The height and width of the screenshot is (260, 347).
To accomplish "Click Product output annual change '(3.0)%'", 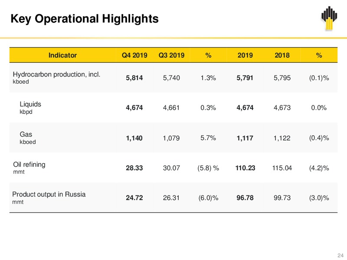I will [x=319, y=198].
